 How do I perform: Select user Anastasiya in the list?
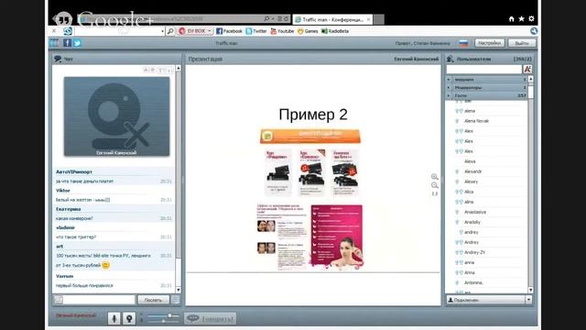click(475, 212)
